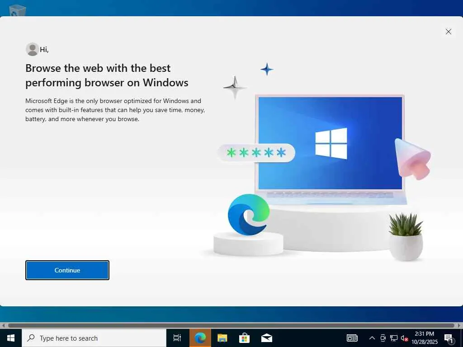Open the clock and date flyout
This screenshot has width=463, height=347.
(424, 338)
